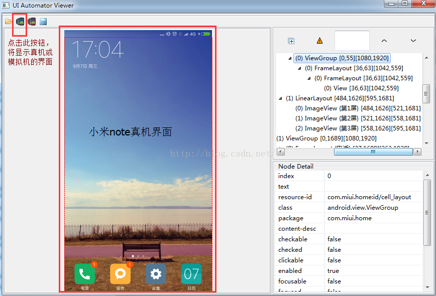Viewport: 436px width, 296px height.
Task: Click the clickable row false value
Action: pos(334,260)
